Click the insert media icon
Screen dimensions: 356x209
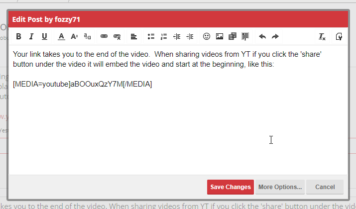click(x=233, y=36)
